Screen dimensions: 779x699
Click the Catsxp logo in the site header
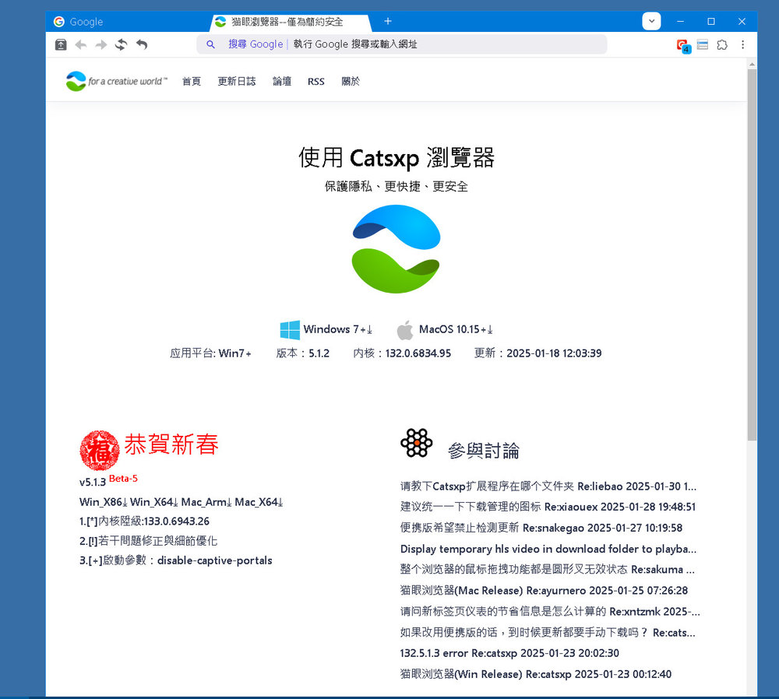116,81
